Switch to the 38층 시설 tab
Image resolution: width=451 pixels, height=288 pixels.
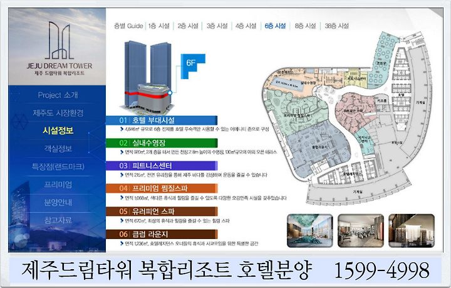[336, 26]
